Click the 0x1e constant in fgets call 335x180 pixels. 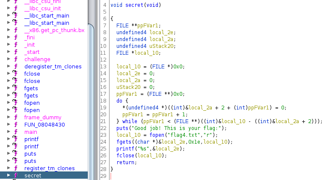(194, 142)
